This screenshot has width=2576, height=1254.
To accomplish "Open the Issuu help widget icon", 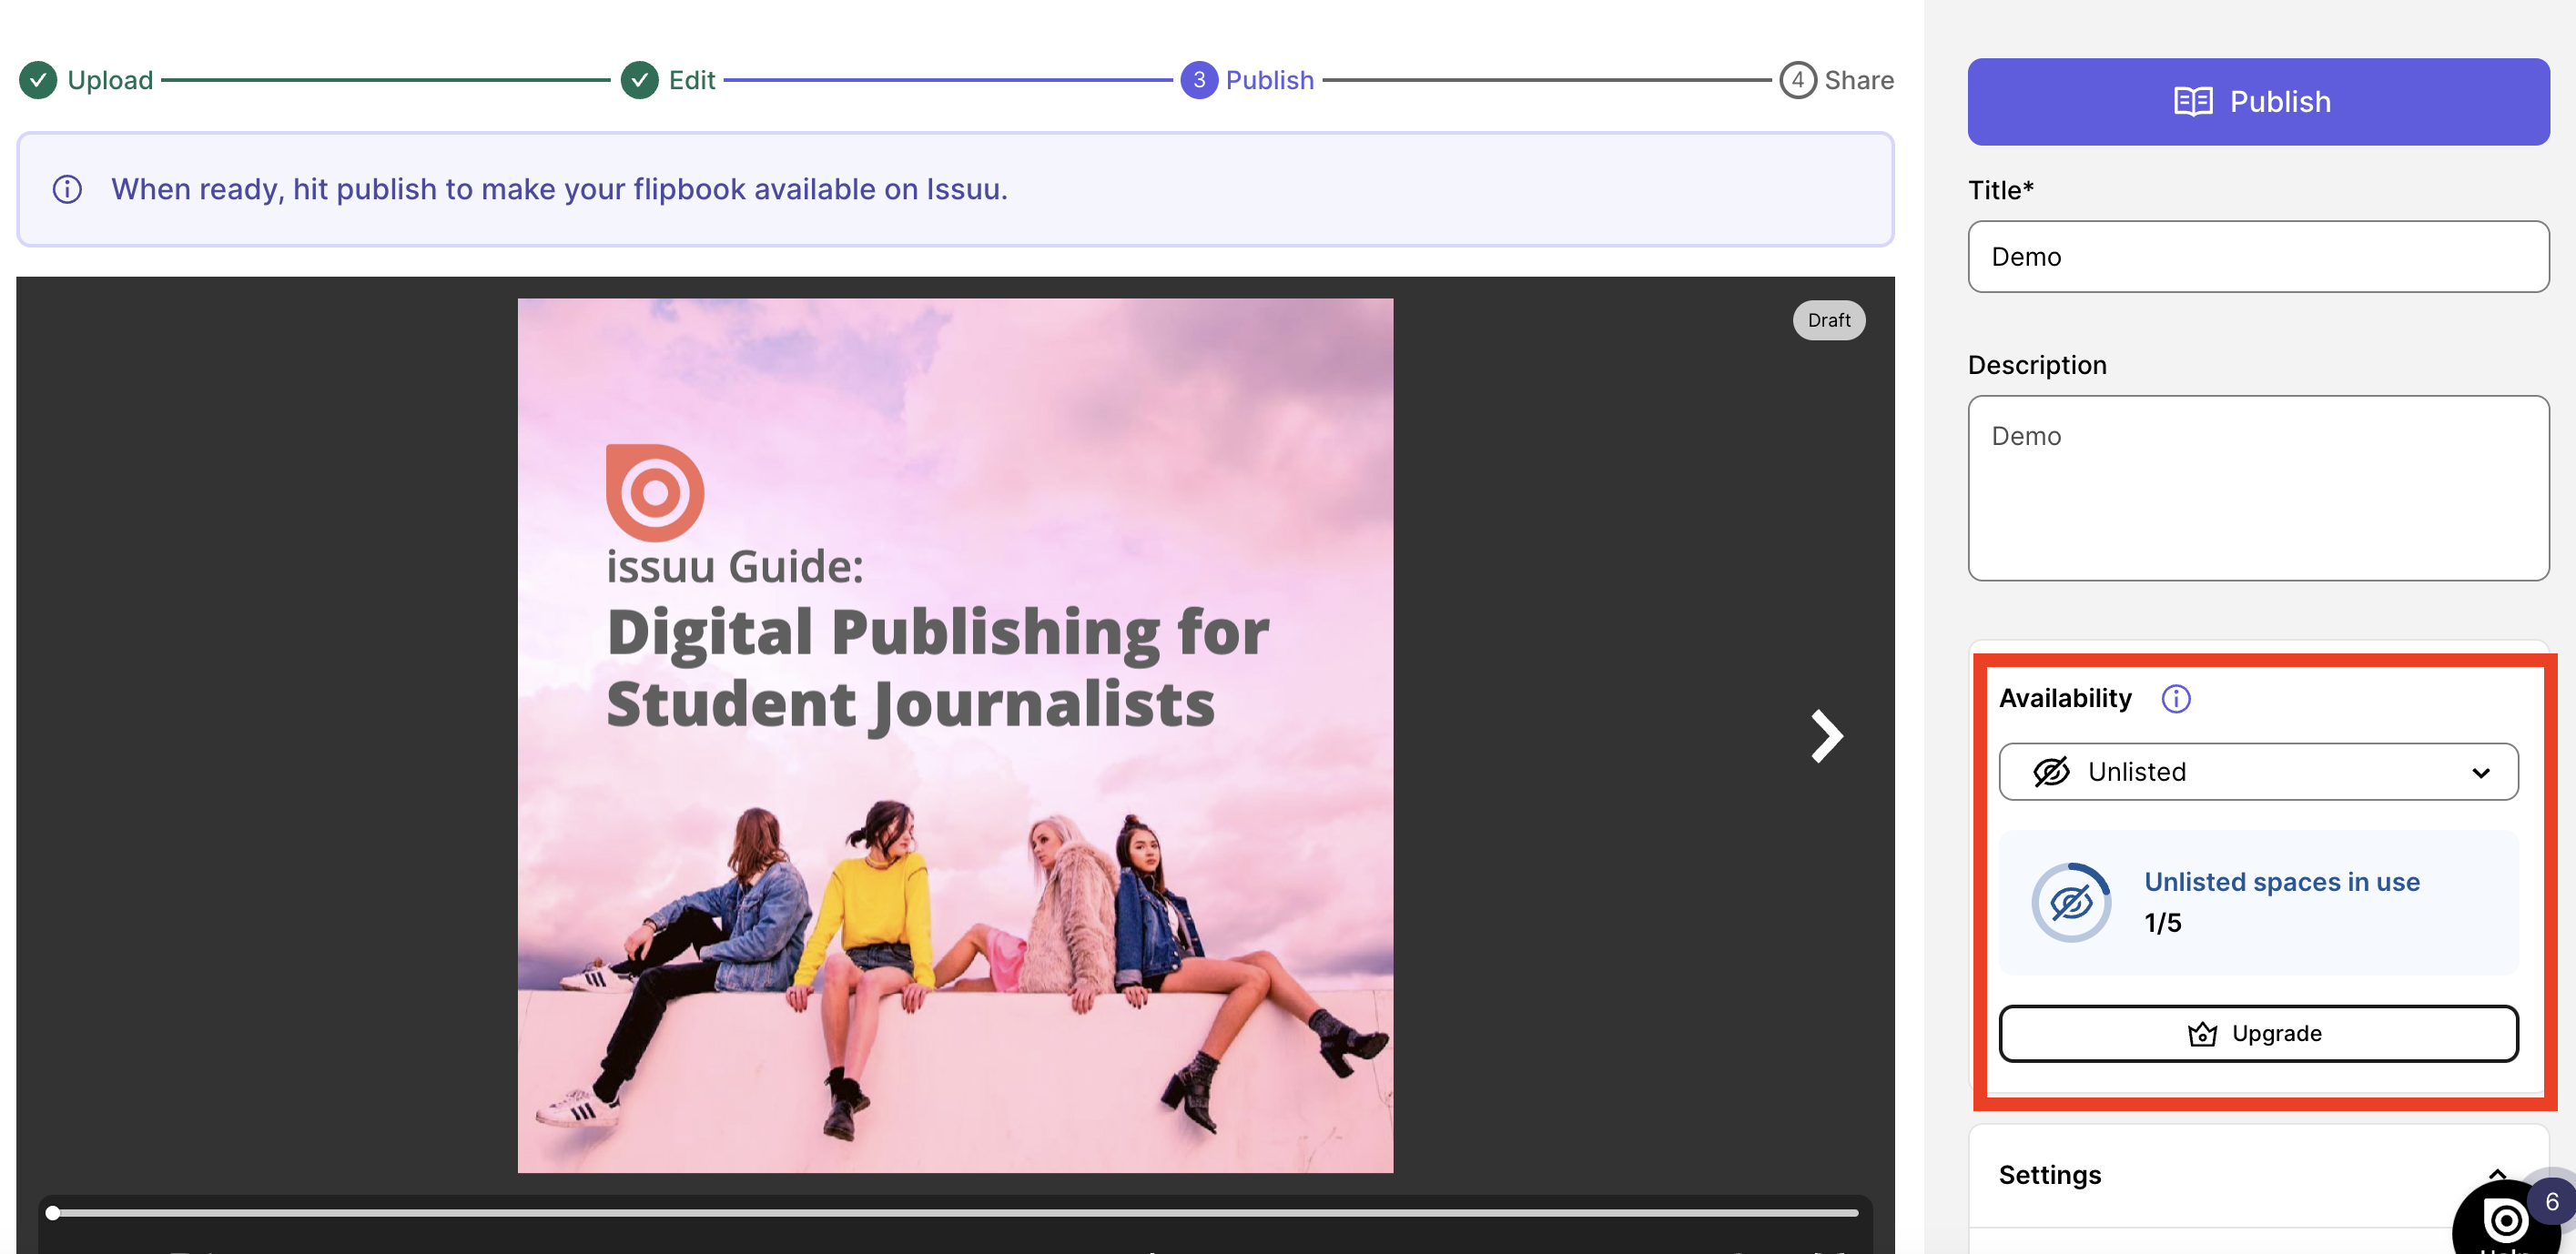I will click(2504, 1220).
